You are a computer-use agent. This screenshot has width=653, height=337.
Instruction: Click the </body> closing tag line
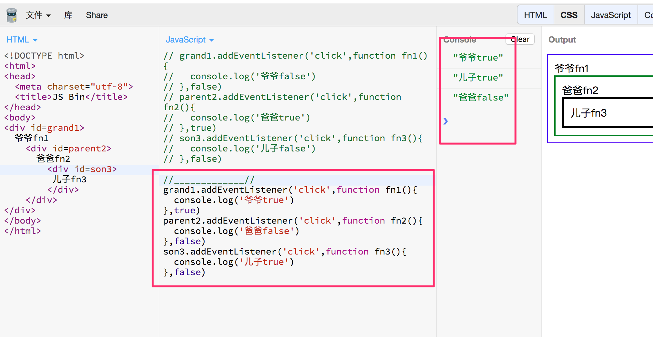(x=23, y=221)
